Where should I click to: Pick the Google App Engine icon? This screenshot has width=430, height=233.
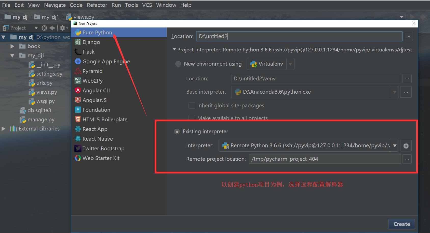click(x=78, y=62)
